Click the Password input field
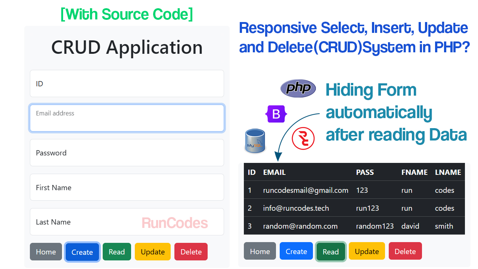Viewport: 478px width, 269px height. (127, 153)
